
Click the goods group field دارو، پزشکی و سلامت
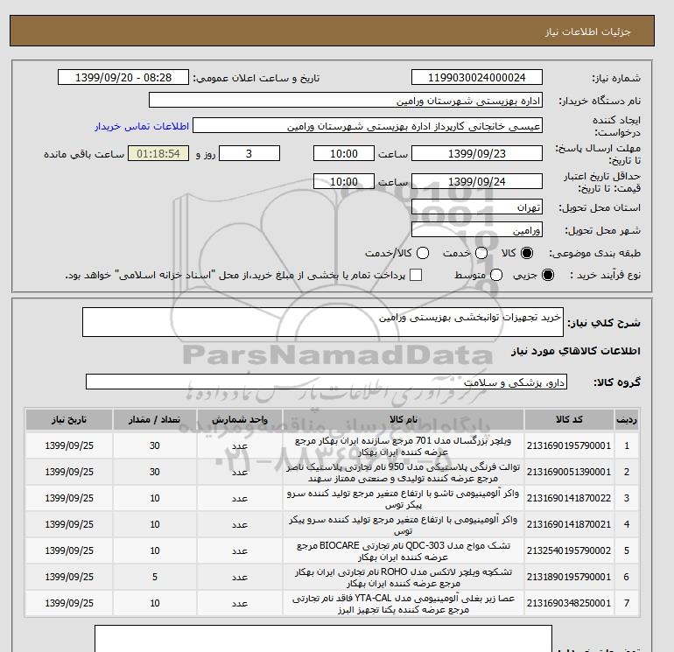[326, 382]
